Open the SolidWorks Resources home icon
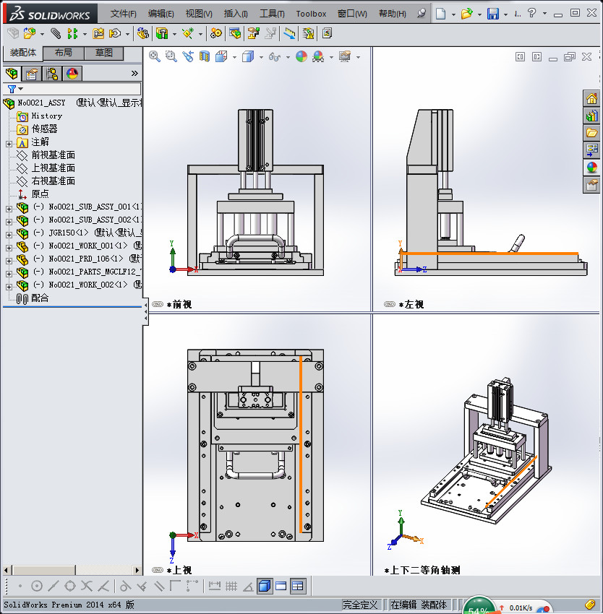Screen dimensions: 603x614 (591, 99)
